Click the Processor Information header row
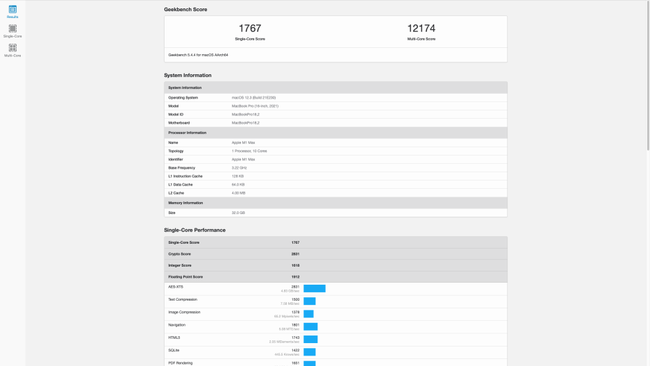This screenshot has width=650, height=366. point(336,133)
